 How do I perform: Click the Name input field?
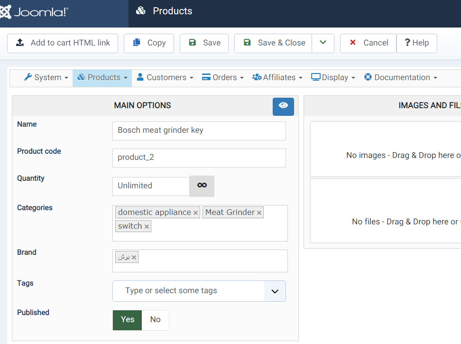199,131
